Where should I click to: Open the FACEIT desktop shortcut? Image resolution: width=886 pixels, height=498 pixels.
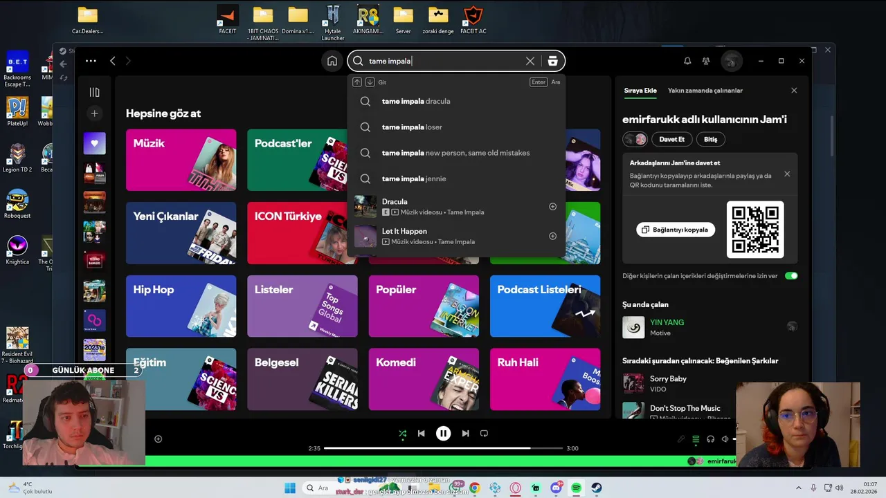228,20
